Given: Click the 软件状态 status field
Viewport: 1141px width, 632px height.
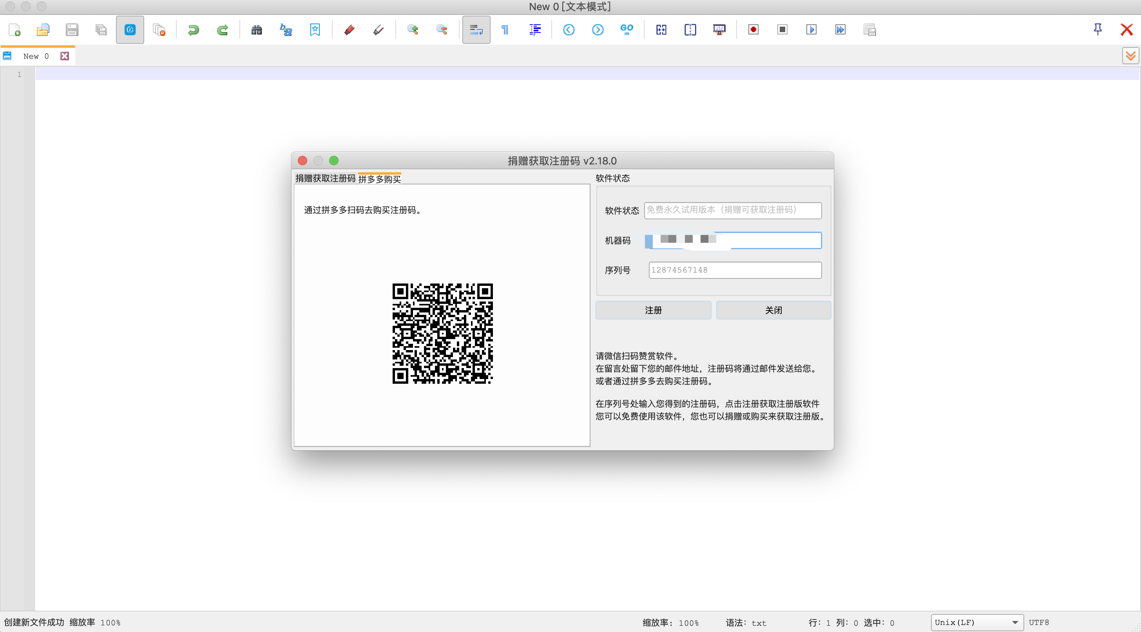Looking at the screenshot, I should pos(733,210).
